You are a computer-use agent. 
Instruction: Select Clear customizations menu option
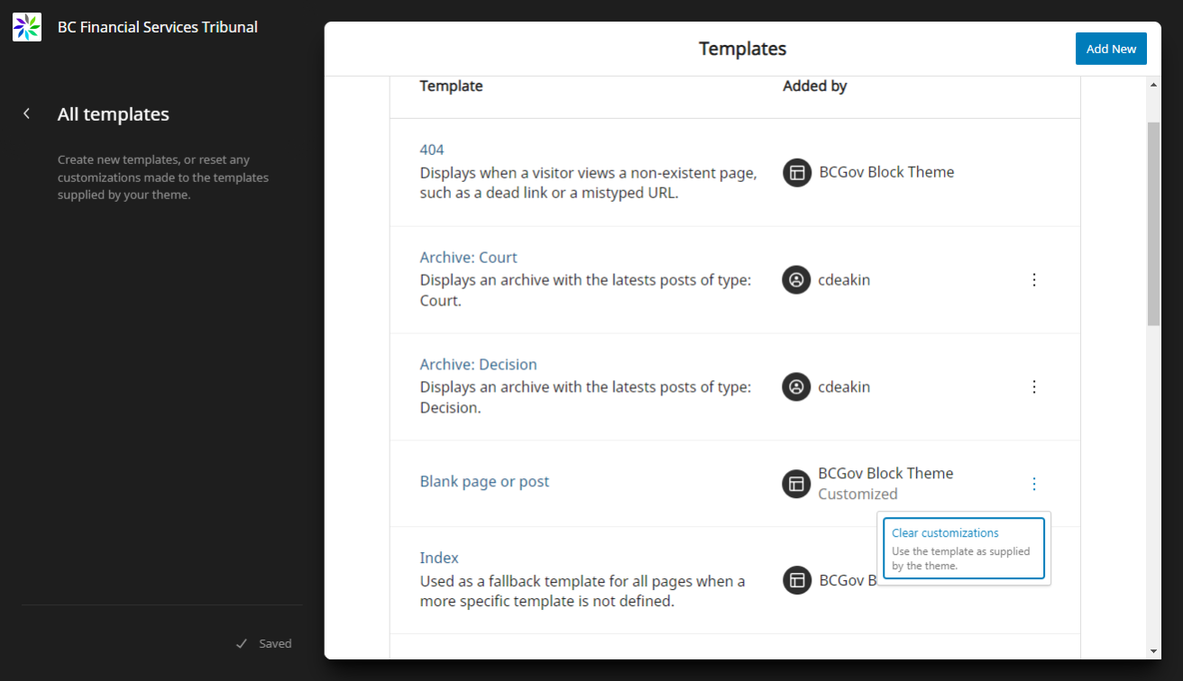[963, 548]
